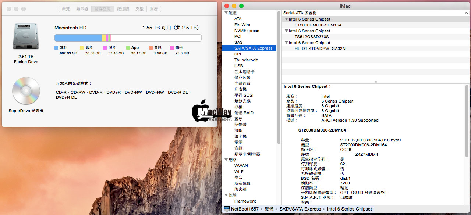This screenshot has height=215, width=471.
Task: Select 診斷 in the sidebar
Action: point(238,130)
